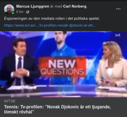Click the globe public privacy icon
The image size is (127, 117).
click(x=28, y=12)
